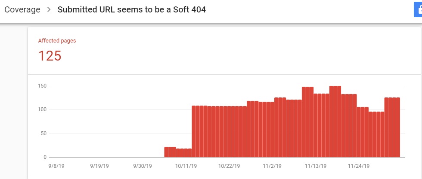Viewport: 422px width, 179px height.
Task: Click the 10/11/19 date marker
Action: 186,165
